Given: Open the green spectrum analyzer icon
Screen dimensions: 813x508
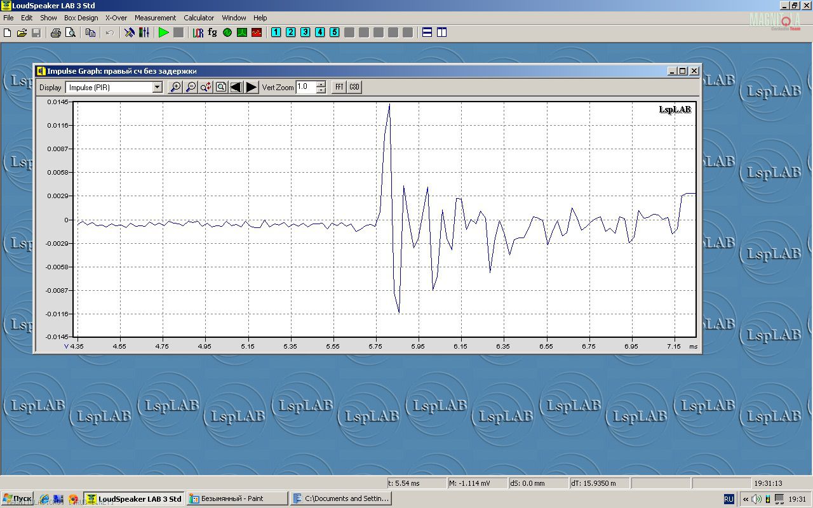Looking at the screenshot, I should pyautogui.click(x=242, y=32).
